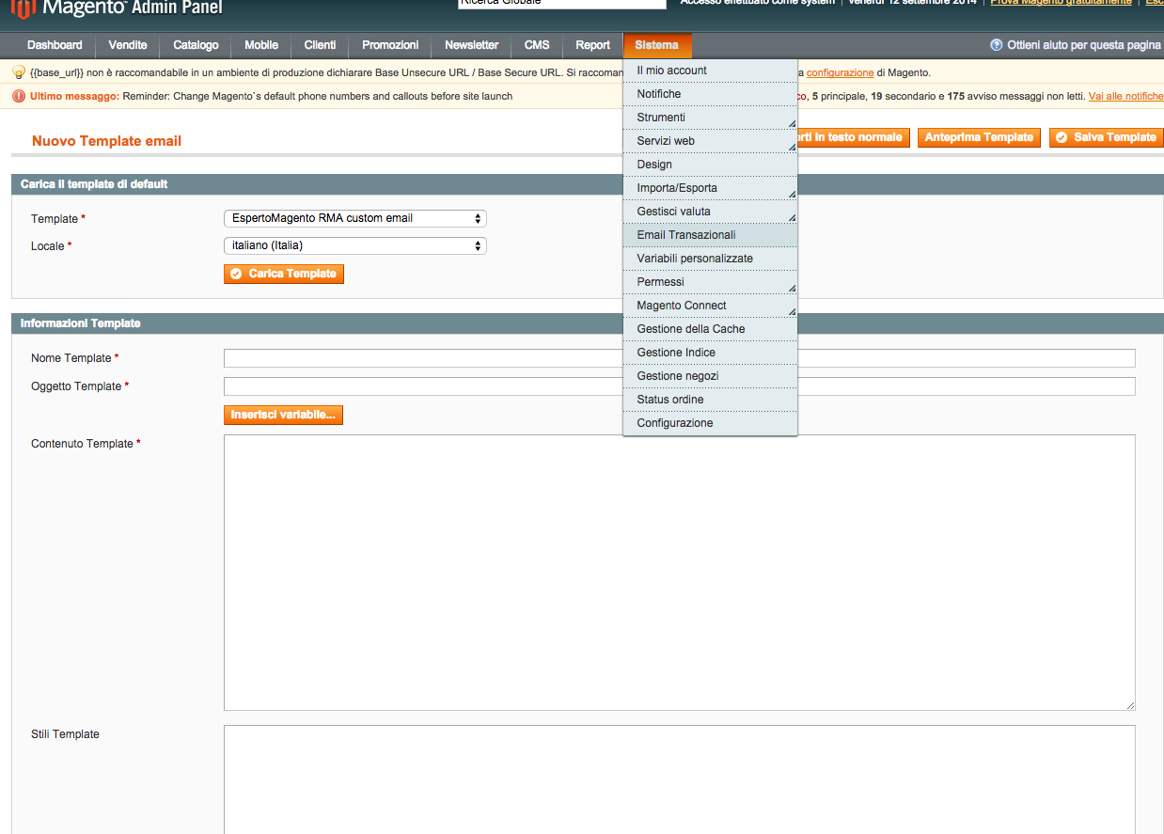The height and width of the screenshot is (834, 1164).
Task: Select Gestione negozi menu item
Action: click(710, 376)
